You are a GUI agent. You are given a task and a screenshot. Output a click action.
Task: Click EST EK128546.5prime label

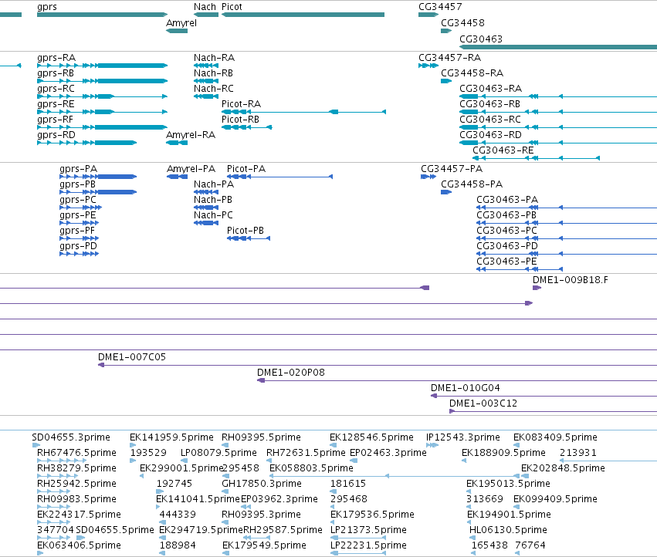tap(371, 437)
